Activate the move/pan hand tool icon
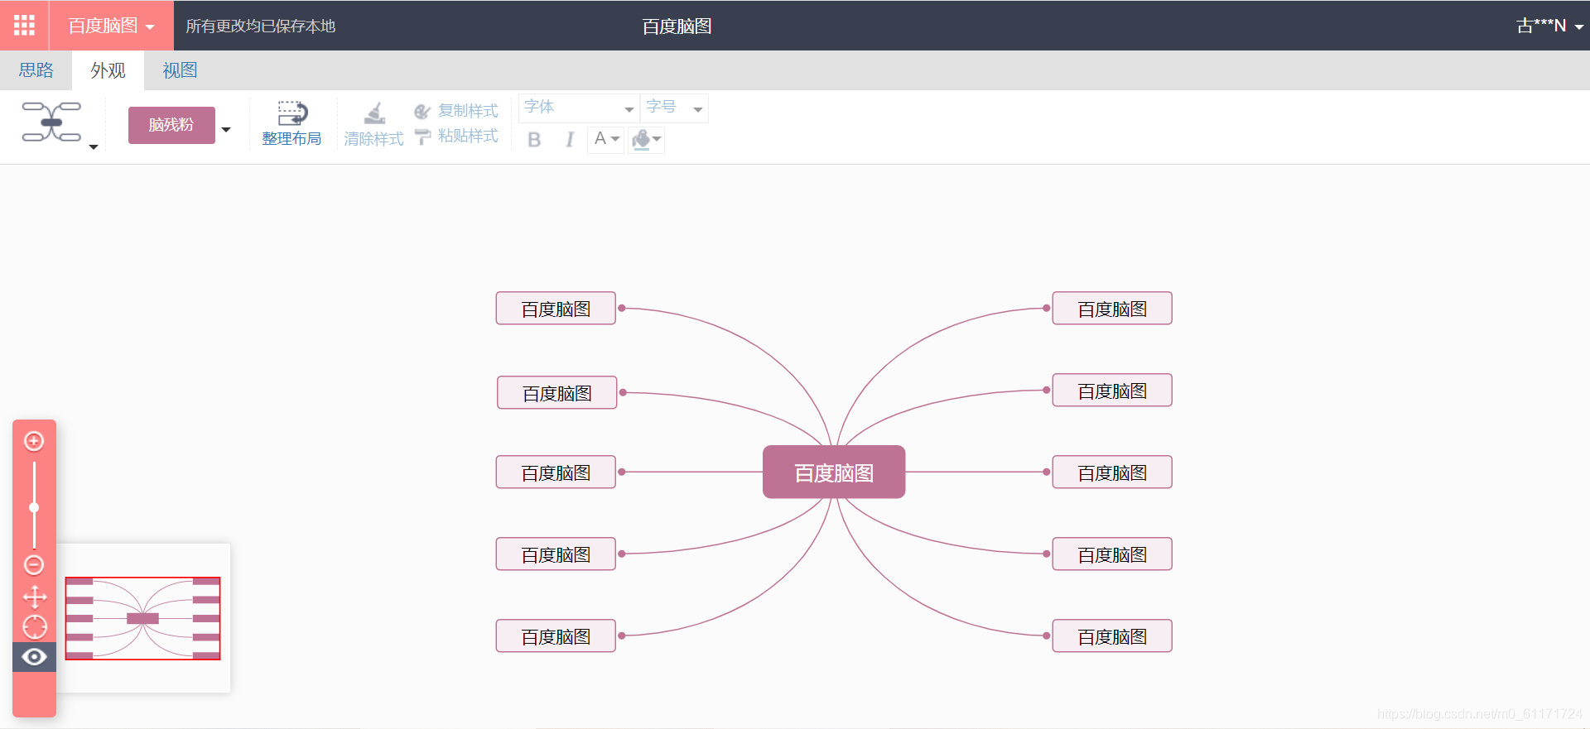Screen dimensions: 1590x729 tap(34, 597)
